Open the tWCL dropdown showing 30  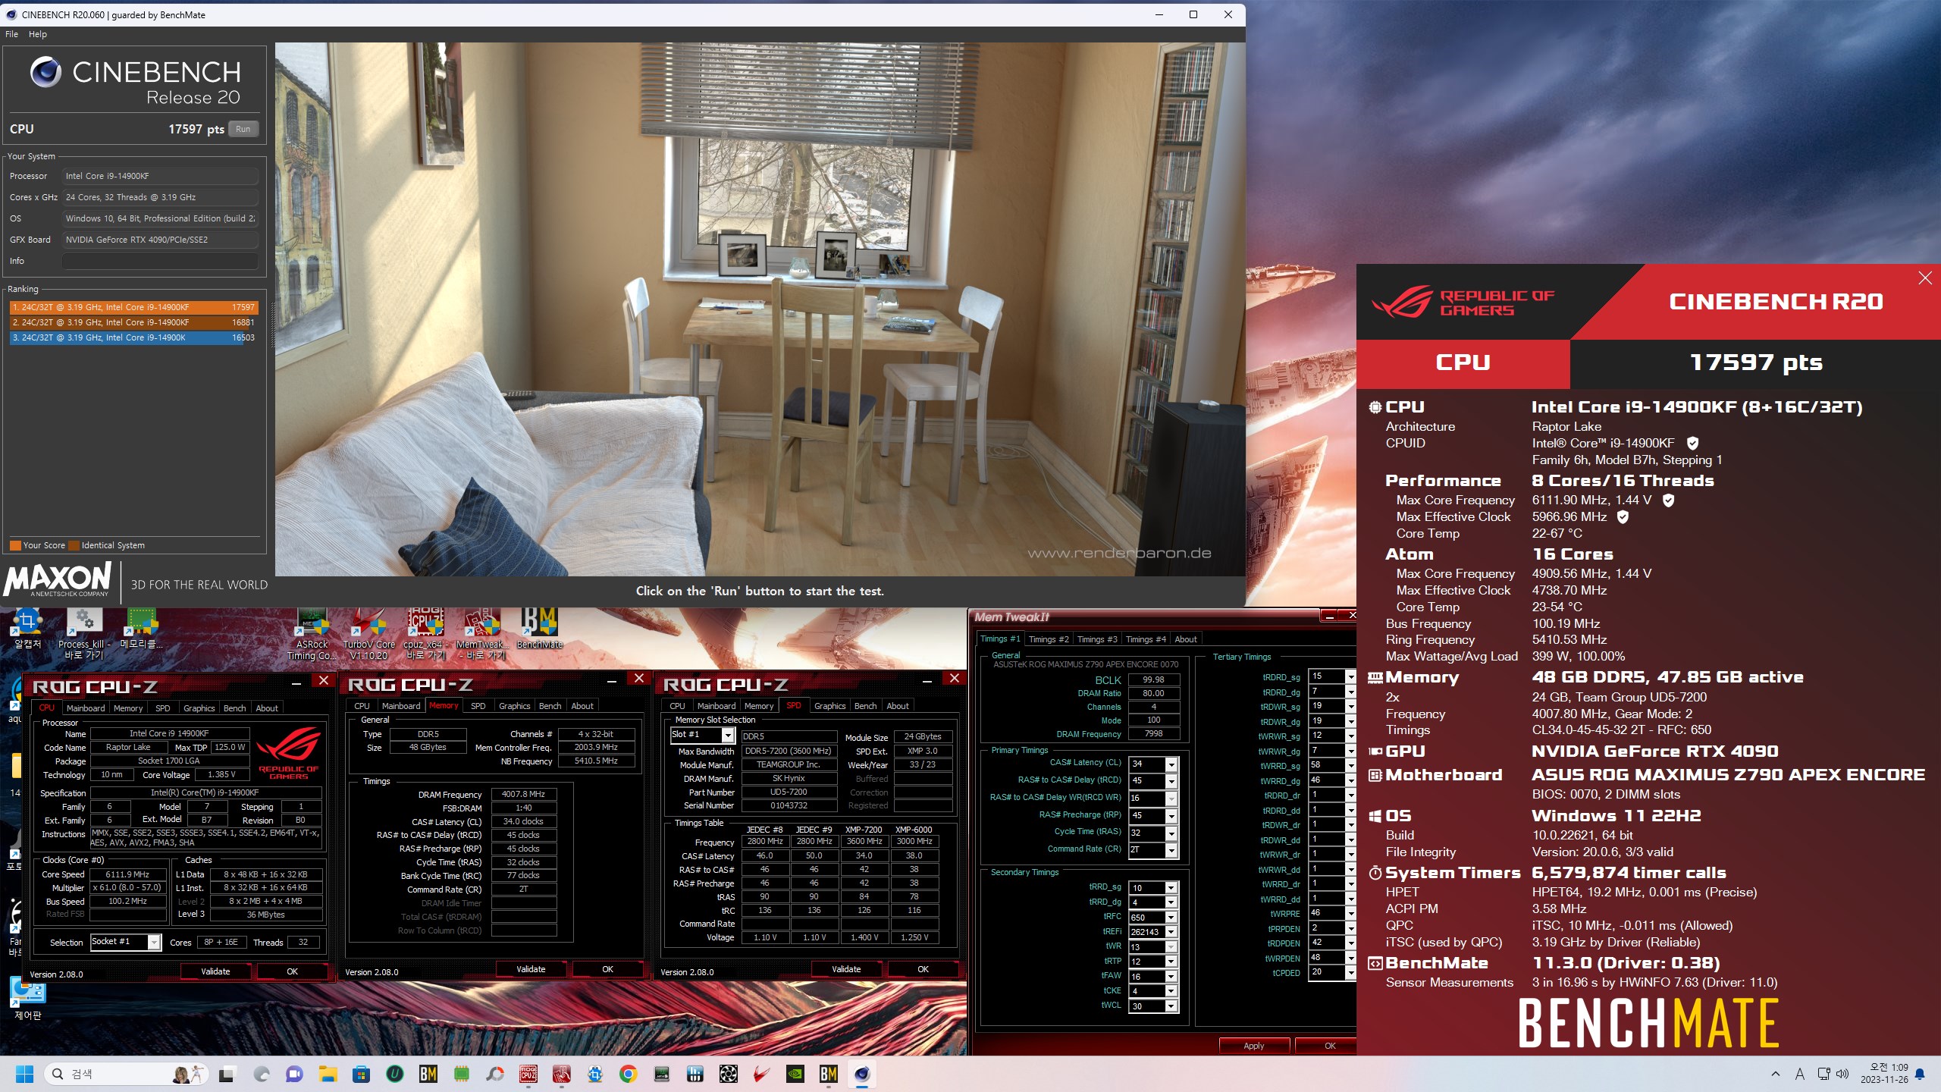click(1171, 1006)
